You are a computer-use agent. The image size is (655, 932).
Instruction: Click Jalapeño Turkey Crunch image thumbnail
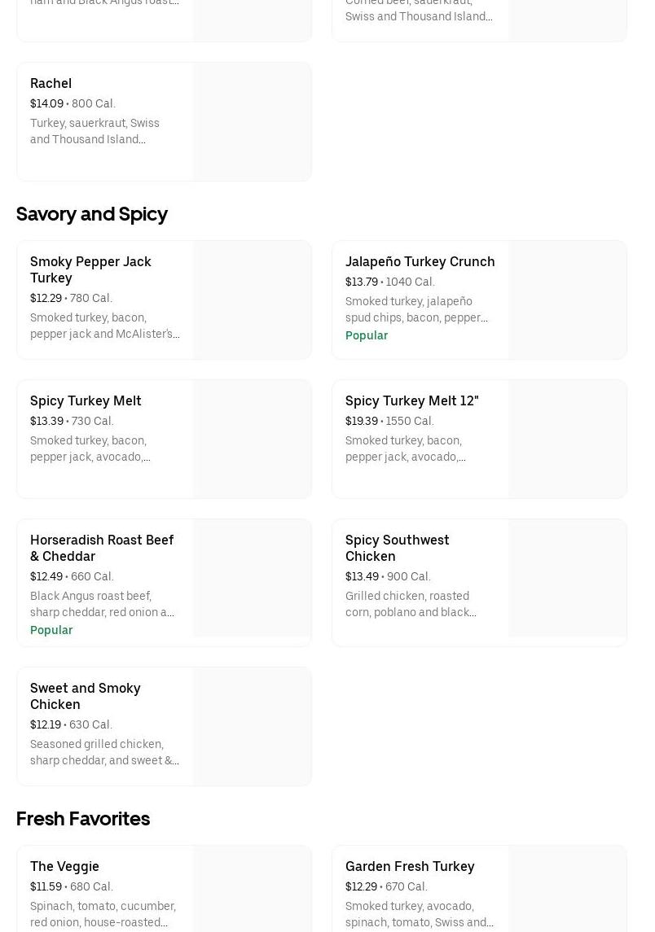point(567,300)
